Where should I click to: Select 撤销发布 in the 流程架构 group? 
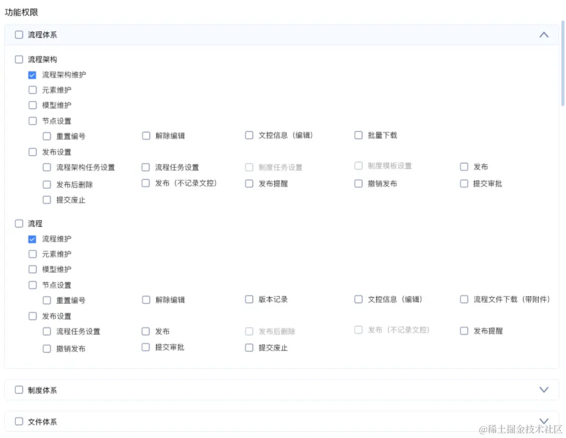click(358, 184)
